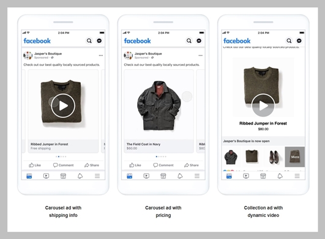Click Jasper's Boutique page name in the middle phone

click(148, 54)
